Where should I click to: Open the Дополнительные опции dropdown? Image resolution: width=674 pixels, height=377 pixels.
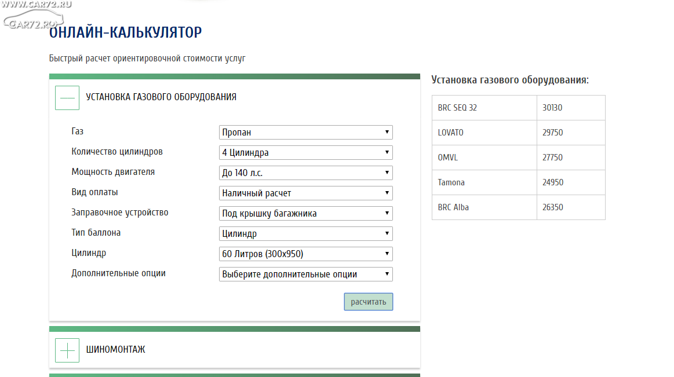tap(305, 274)
